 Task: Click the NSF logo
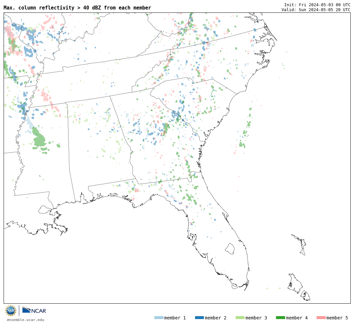point(10,311)
